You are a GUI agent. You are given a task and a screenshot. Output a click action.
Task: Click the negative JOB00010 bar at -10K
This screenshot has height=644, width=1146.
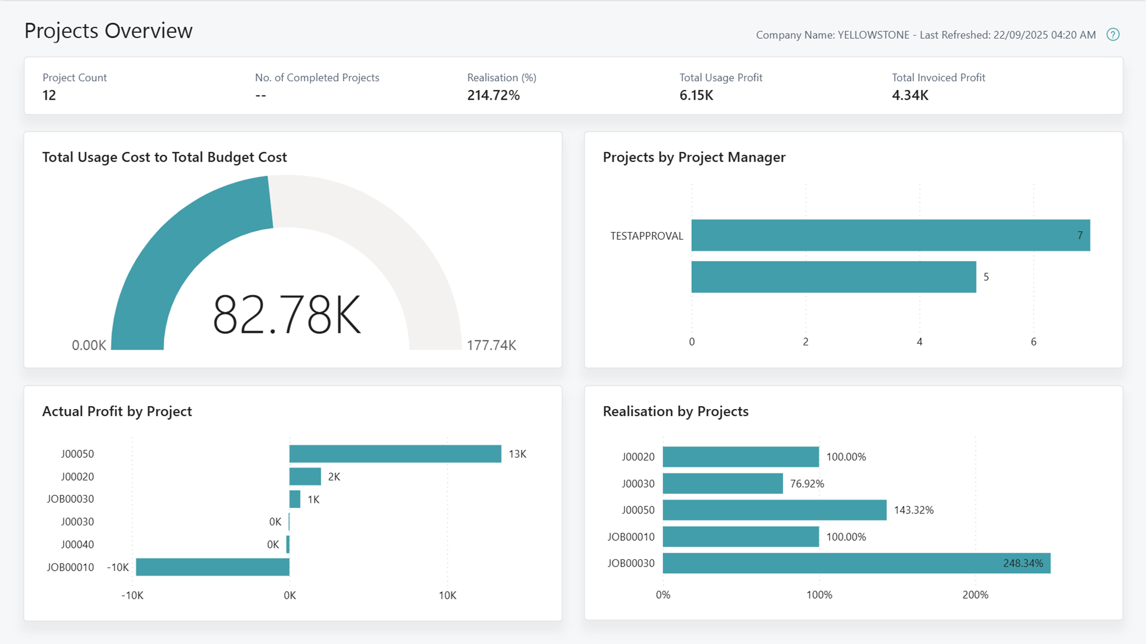click(x=212, y=567)
